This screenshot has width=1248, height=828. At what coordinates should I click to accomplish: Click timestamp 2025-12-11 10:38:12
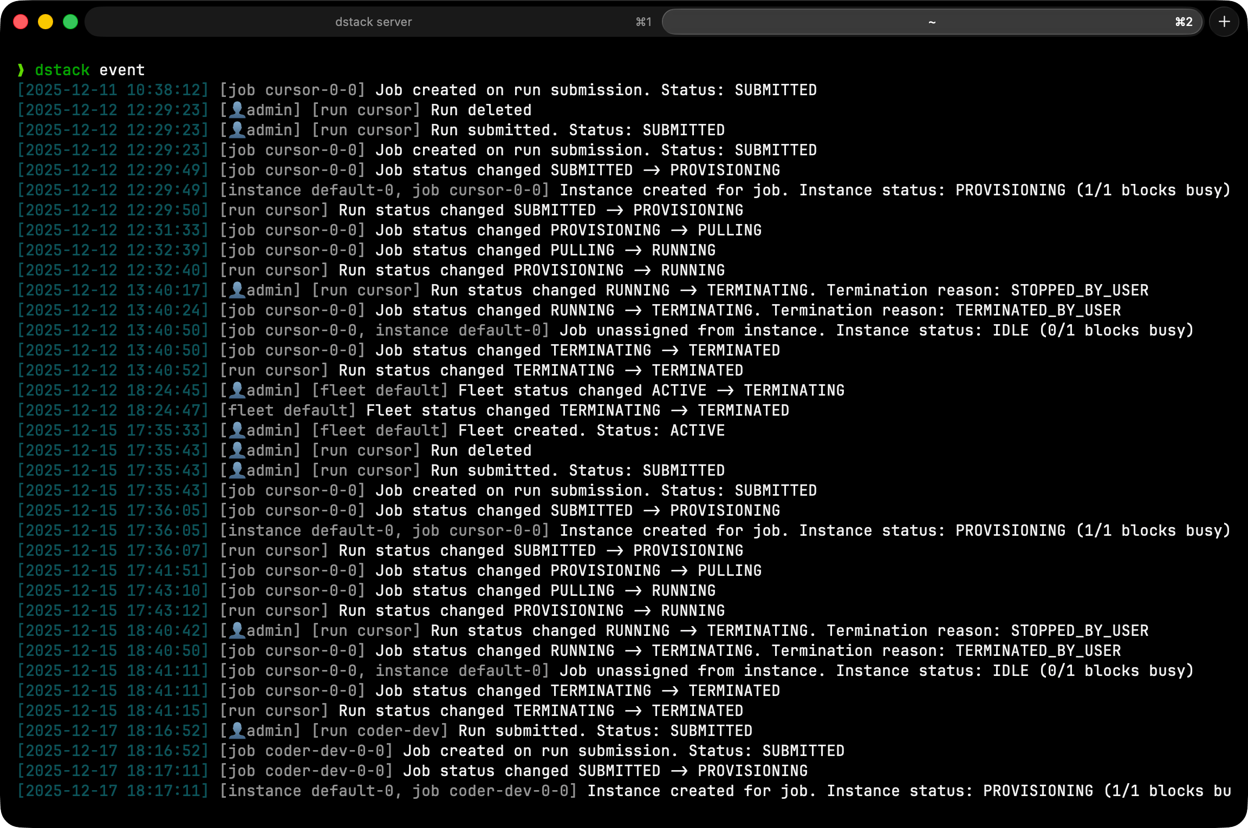pyautogui.click(x=113, y=90)
